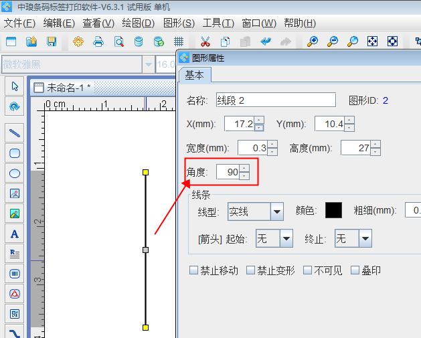The width and height of the screenshot is (421, 338).
Task: Open the arrow 终止 dropdown
Action: click(x=365, y=238)
